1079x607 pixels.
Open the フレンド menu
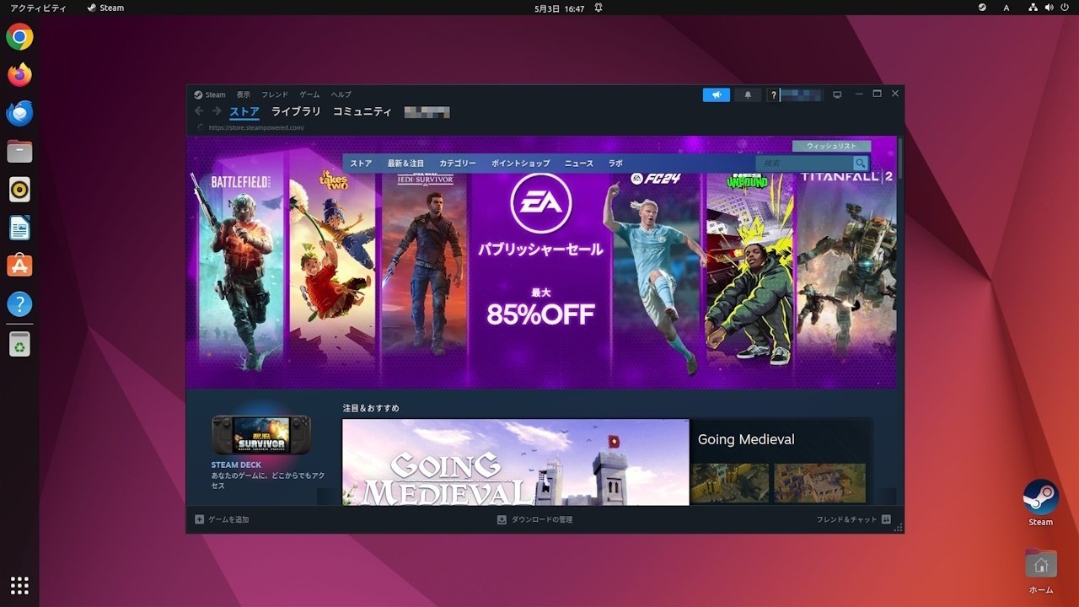click(275, 94)
